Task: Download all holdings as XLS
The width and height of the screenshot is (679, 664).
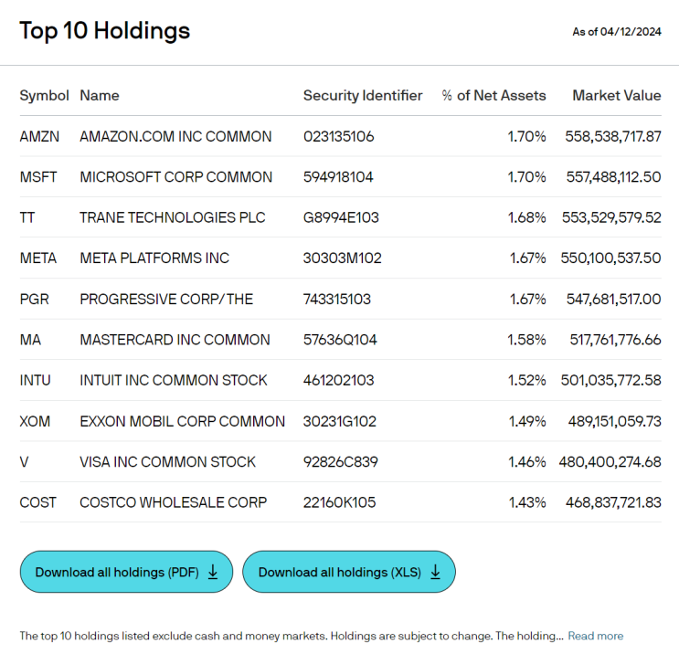Action: [349, 572]
